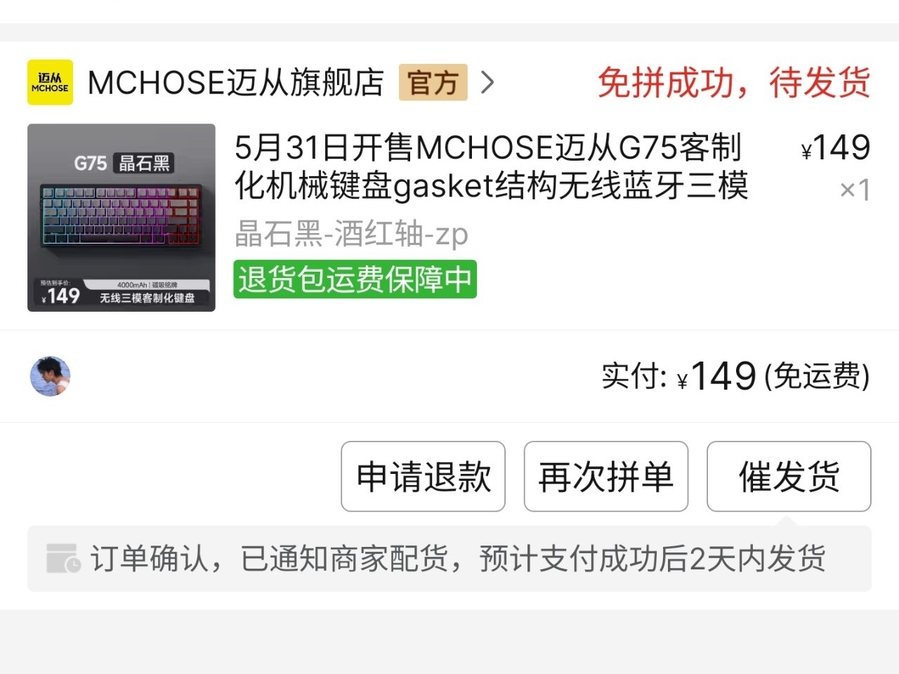Image resolution: width=899 pixels, height=674 pixels.
Task: Tap the ¥149 price tag on thumbnail
Action: [60, 296]
